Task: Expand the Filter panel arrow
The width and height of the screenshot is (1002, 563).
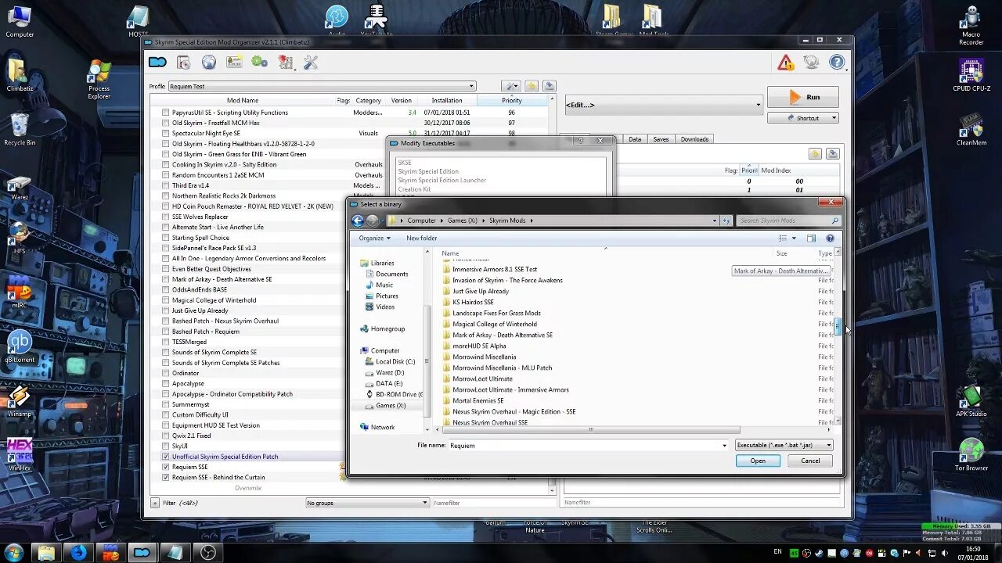Action: coord(154,503)
